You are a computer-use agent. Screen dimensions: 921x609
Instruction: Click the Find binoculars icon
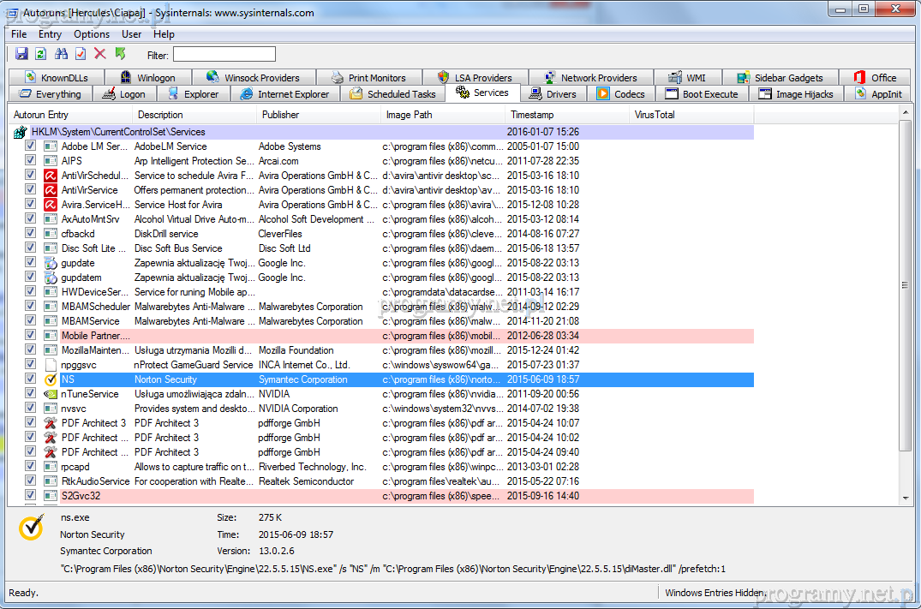click(61, 54)
